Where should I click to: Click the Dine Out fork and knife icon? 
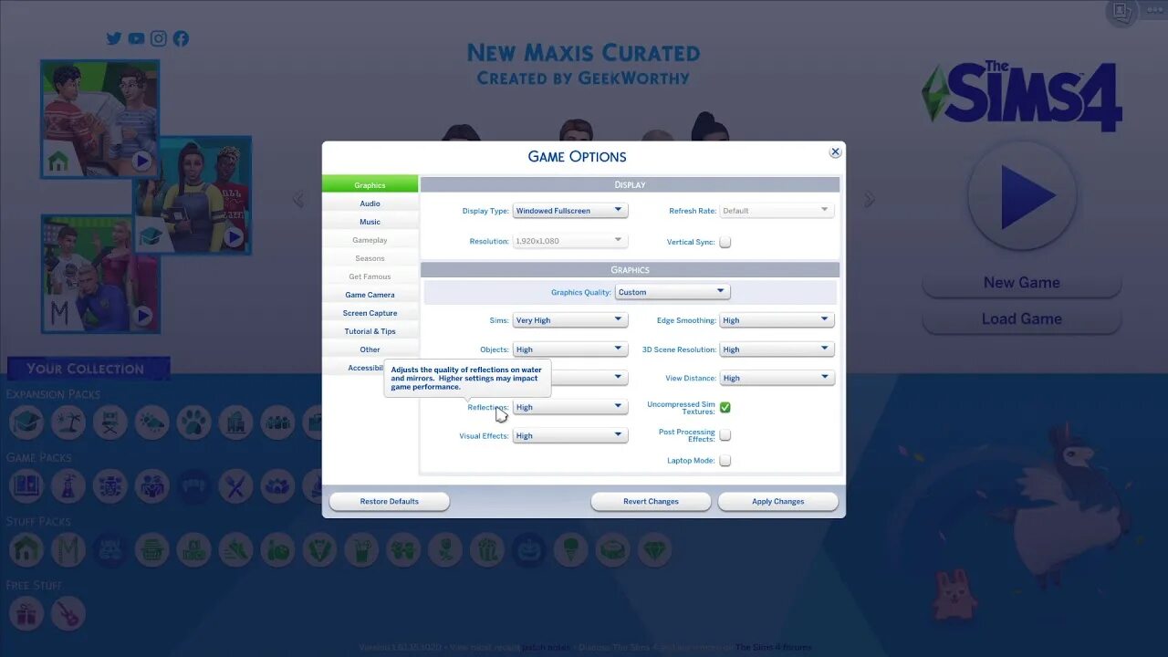pos(235,486)
